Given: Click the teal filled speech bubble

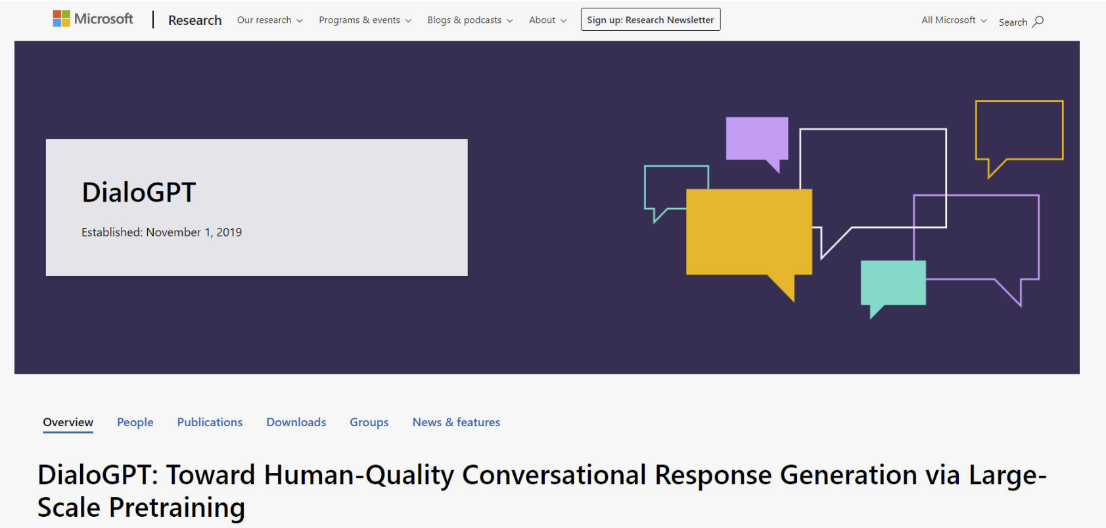Looking at the screenshot, I should 892,282.
